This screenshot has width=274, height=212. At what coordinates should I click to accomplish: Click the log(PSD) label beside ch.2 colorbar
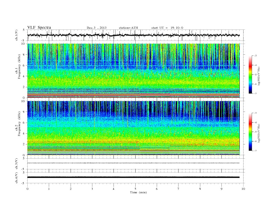(259, 133)
